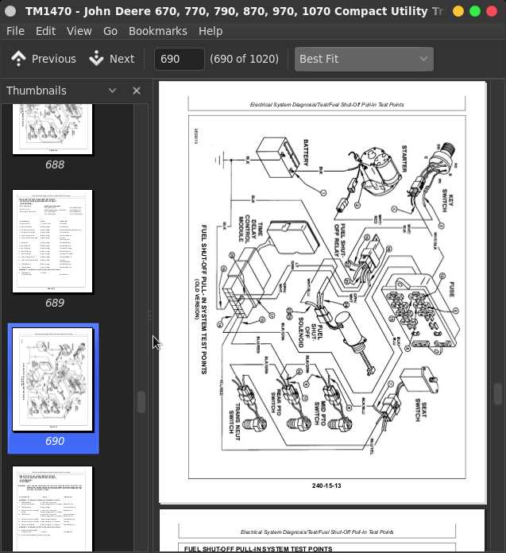Click the REAR PTO SWITCH label in diagram

(276, 401)
